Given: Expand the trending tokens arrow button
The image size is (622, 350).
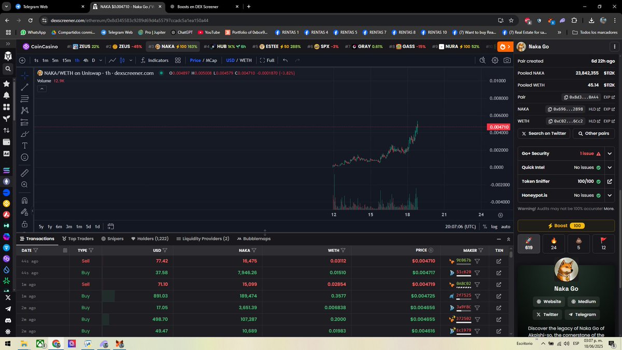Looking at the screenshot, I should coord(505,47).
